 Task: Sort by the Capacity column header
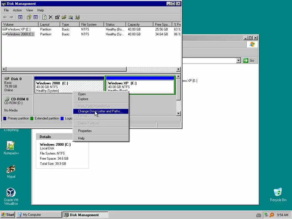click(139, 25)
